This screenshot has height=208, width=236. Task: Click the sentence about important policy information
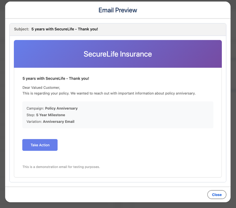tap(109, 93)
